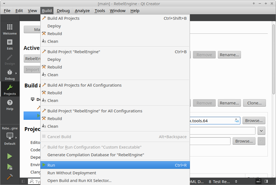Viewport: 276px width, 185px height.
Task: Click Rename next to the Clone button
Action: tap(229, 103)
